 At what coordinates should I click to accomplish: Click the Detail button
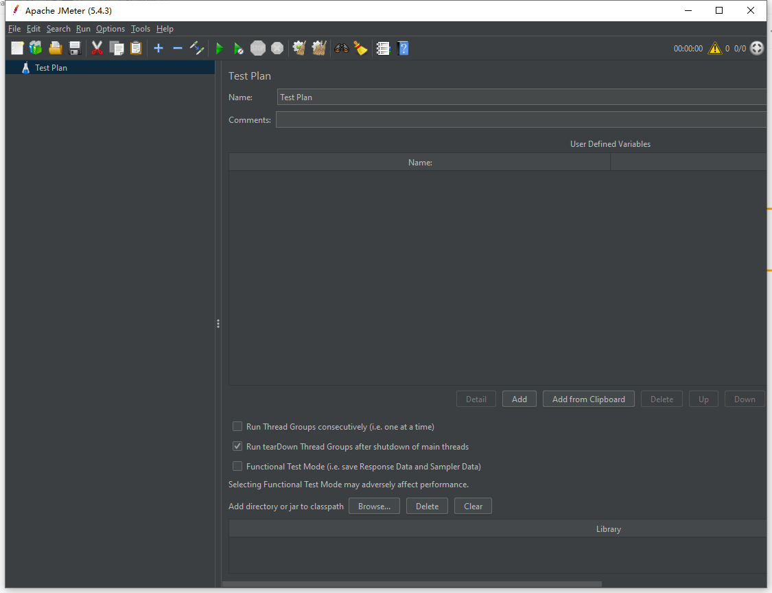pos(476,399)
